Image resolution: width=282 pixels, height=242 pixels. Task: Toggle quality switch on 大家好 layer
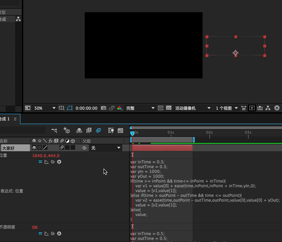click(x=45, y=148)
